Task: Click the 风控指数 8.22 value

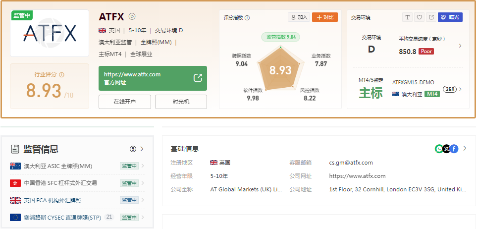Action: [x=310, y=98]
